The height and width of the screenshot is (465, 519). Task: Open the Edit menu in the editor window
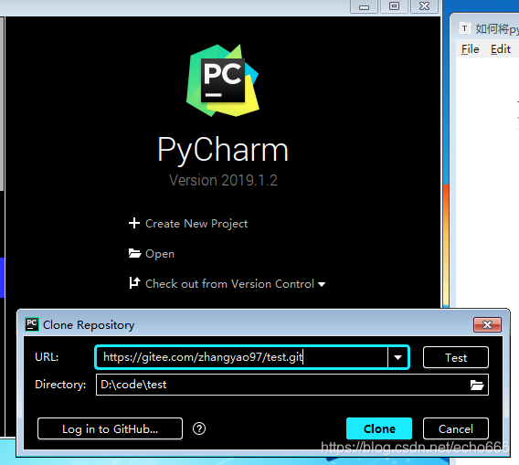(501, 49)
